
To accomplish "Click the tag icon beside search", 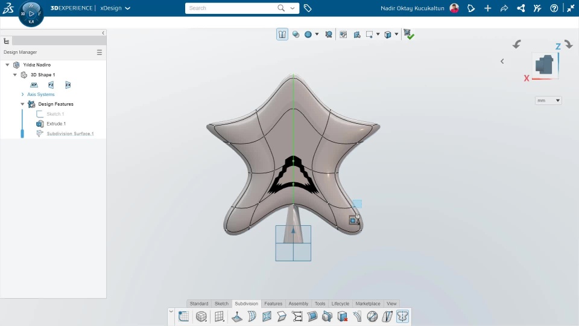I will click(x=308, y=8).
